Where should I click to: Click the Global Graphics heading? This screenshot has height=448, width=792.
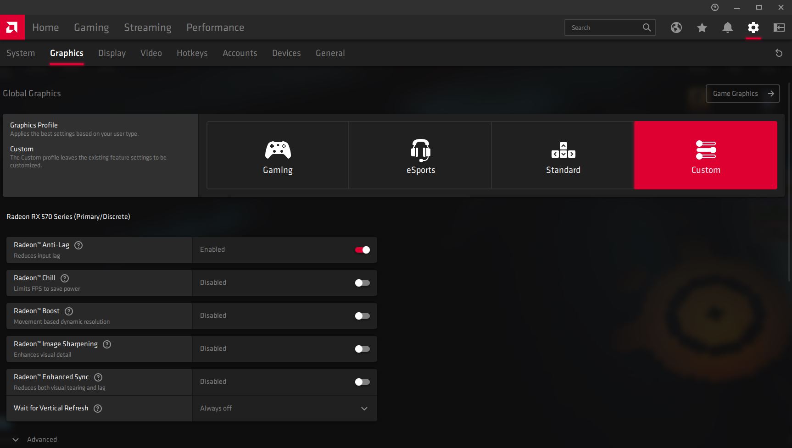pos(32,94)
